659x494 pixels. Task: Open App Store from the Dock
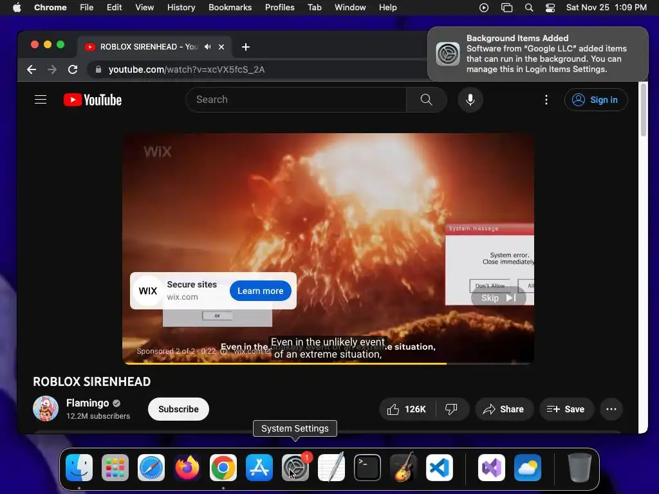[x=259, y=468]
